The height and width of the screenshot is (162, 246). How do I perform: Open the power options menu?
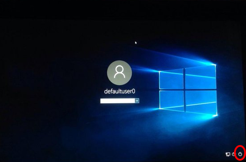(240, 154)
